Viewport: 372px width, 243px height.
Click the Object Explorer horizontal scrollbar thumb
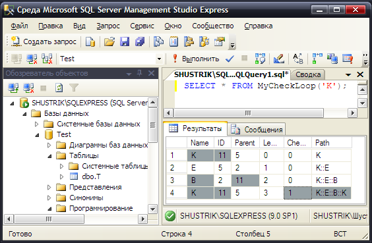pos(49,219)
